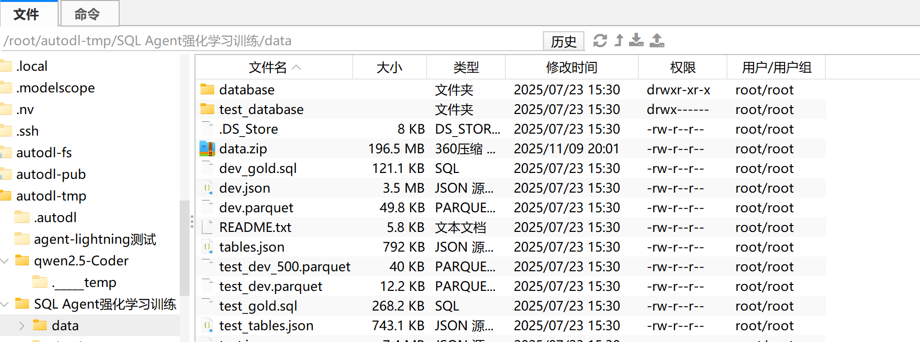The image size is (920, 342).
Task: Sort files by the 文件名 column
Action: pos(268,67)
